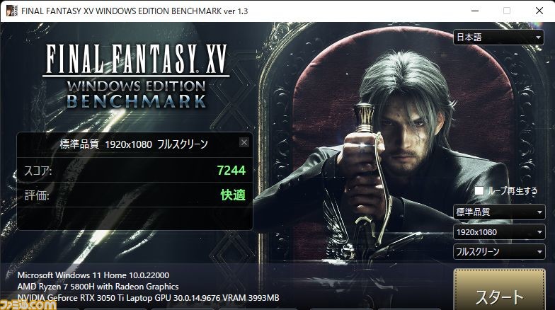Click the results header 標準品質 1920x1080 フルスクリーン

[x=134, y=144]
